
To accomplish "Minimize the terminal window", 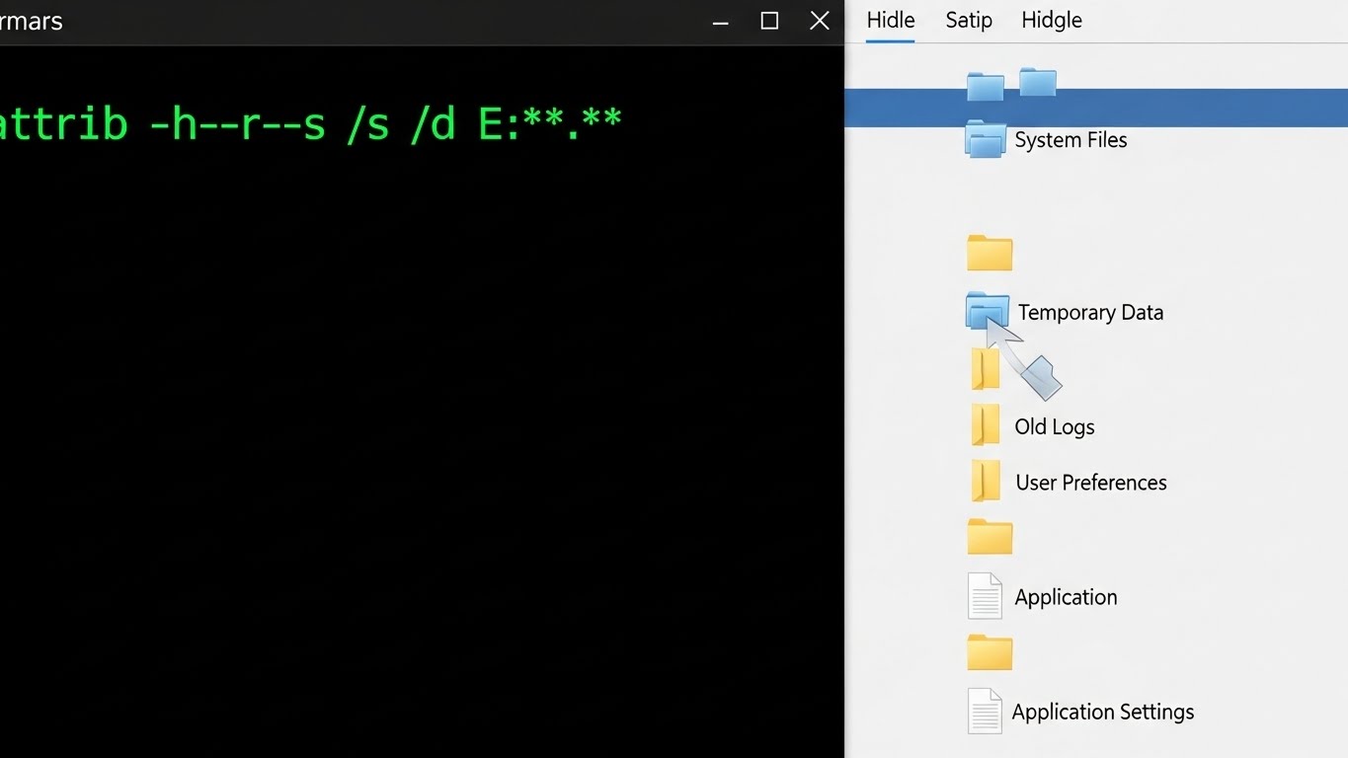I will 721,21.
